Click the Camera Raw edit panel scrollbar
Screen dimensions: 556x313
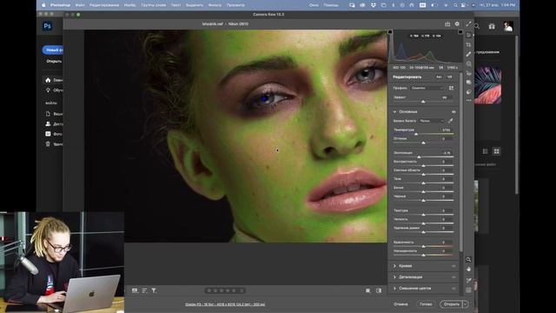click(460, 163)
